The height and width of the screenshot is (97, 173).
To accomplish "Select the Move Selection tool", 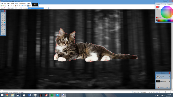I will click(x=4, y=16).
